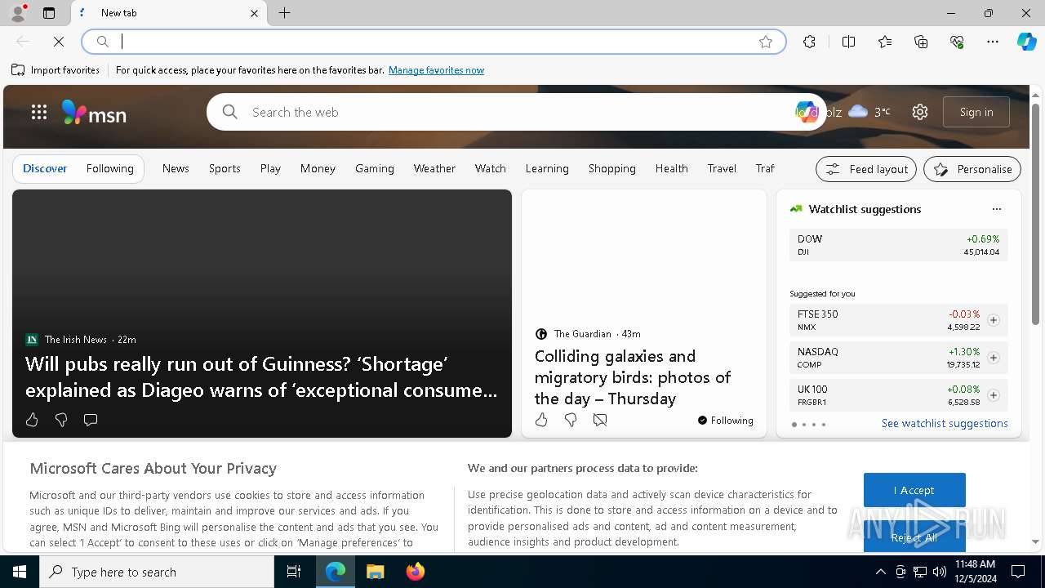Open the Weather category
Image resolution: width=1045 pixels, height=588 pixels.
point(434,168)
